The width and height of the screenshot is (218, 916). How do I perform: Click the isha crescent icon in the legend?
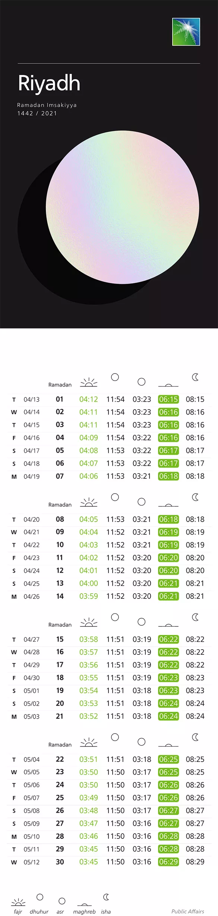[x=106, y=897]
